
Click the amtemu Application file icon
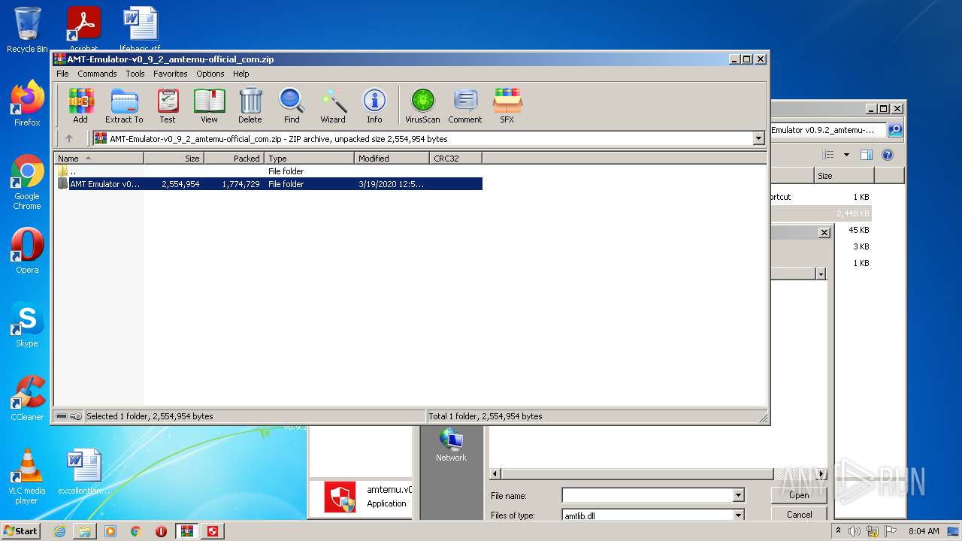click(x=340, y=497)
